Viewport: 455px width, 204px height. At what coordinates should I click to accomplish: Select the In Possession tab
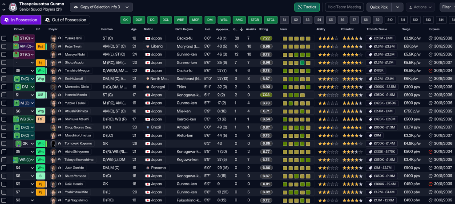coord(20,20)
